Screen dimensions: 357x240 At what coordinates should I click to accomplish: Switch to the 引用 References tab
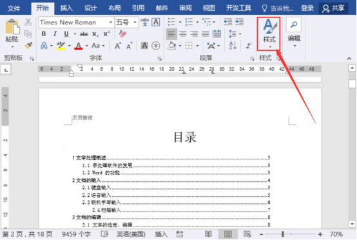[x=138, y=8]
